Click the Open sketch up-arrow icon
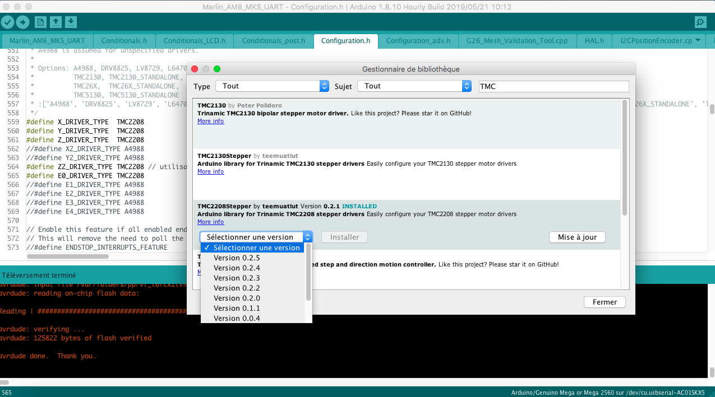 coord(56,22)
